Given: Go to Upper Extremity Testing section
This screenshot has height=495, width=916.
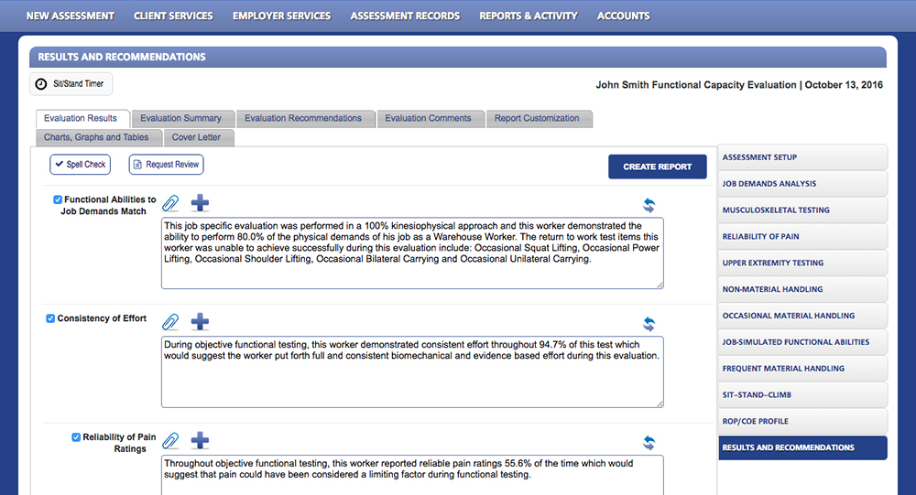Looking at the screenshot, I should (x=802, y=264).
